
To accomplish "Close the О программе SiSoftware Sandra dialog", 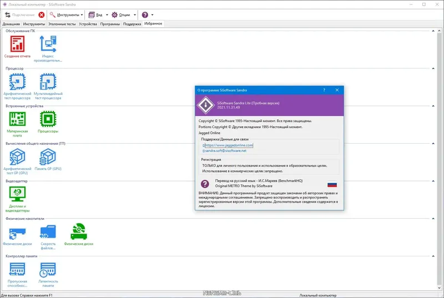I will point(337,90).
